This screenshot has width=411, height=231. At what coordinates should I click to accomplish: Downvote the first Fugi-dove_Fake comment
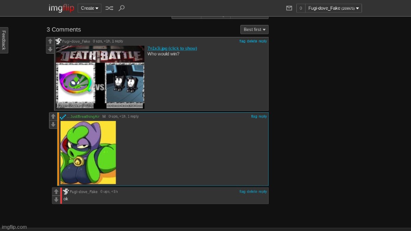[x=50, y=49]
